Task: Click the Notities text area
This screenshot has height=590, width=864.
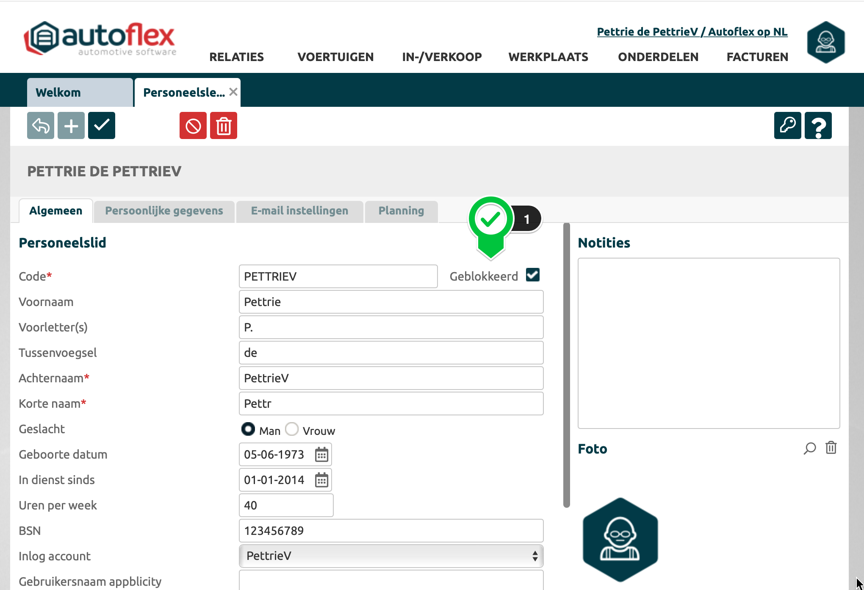Action: 709,343
